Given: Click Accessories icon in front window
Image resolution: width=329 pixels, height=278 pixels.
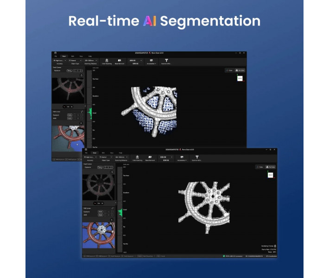Looking at the screenshot, I should (x=182, y=157).
